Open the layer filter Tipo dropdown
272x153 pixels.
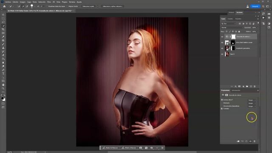[x=229, y=24]
